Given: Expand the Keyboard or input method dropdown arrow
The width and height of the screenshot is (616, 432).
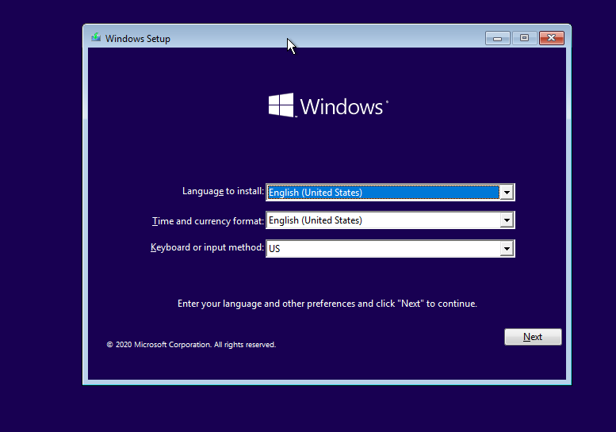Looking at the screenshot, I should [x=506, y=249].
